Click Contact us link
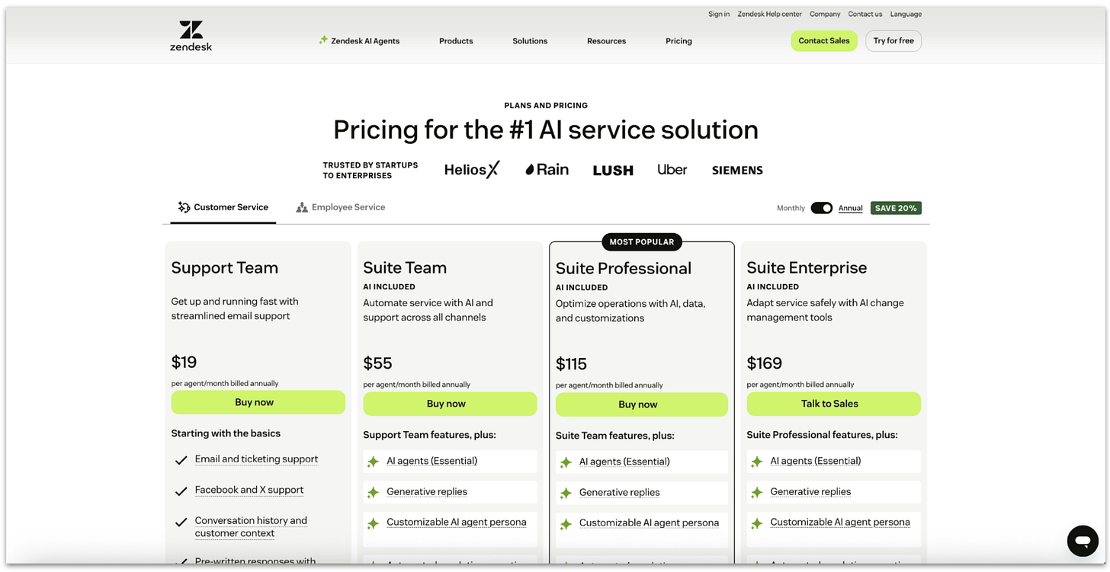This screenshot has width=1110, height=572. (865, 14)
